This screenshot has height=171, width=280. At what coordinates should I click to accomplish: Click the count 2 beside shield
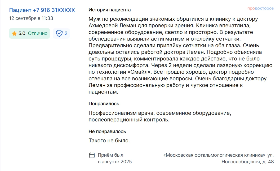click(66, 33)
